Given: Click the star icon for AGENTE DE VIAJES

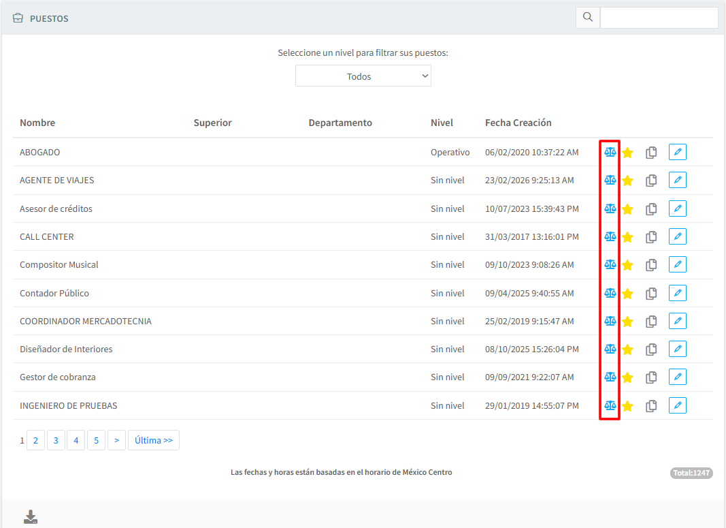Looking at the screenshot, I should 627,181.
